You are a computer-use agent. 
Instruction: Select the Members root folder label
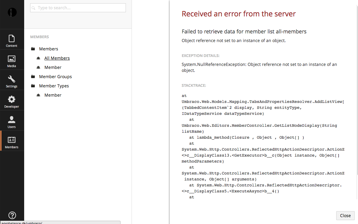tap(49, 49)
